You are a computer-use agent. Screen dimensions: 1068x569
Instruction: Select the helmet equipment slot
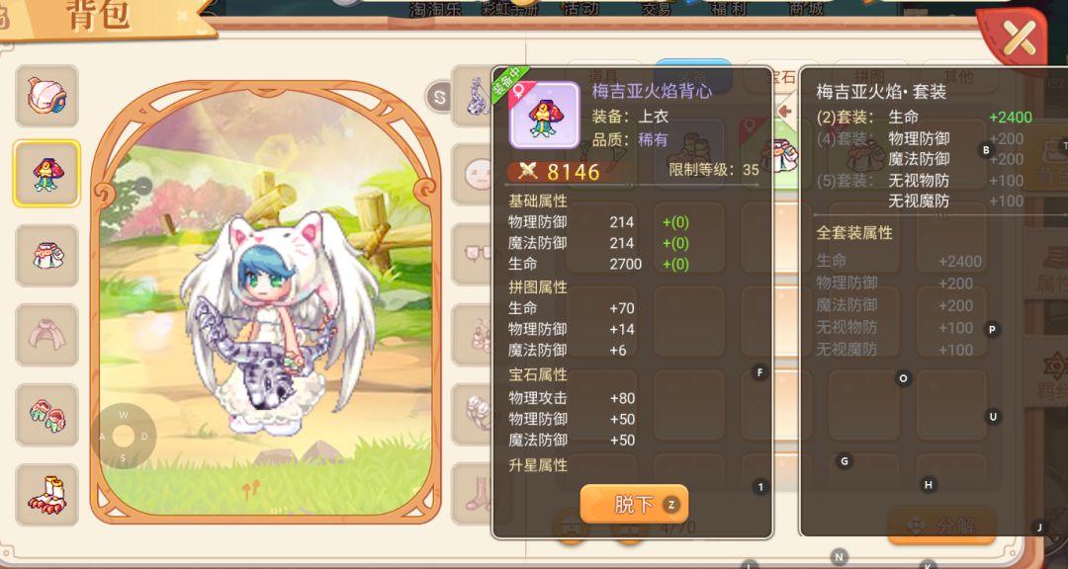click(47, 96)
